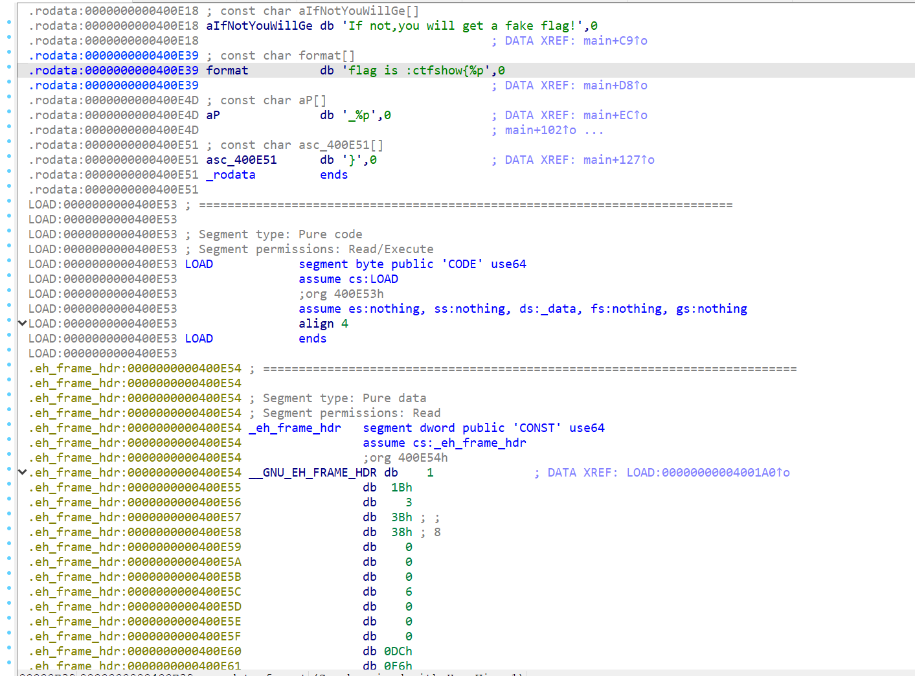Click the '}' string literal
915x676 pixels.
352,160
